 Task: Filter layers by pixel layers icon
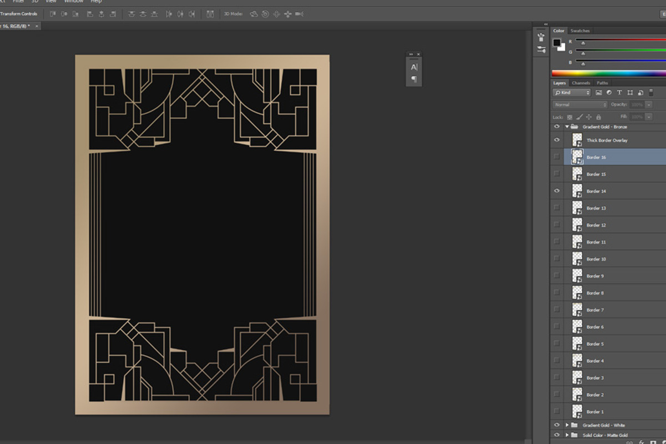tap(599, 93)
